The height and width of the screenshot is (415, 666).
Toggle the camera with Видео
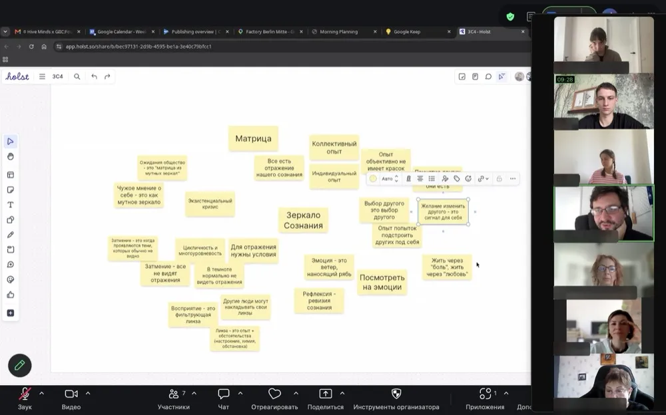[x=71, y=399]
